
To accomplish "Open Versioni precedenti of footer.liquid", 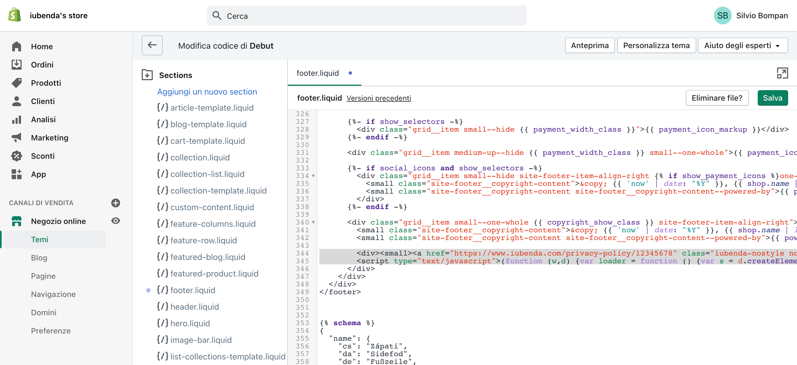I will click(378, 98).
